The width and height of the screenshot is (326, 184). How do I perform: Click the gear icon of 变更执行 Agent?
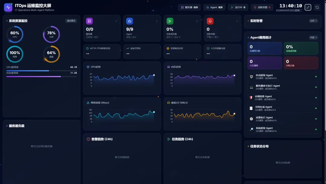(x=251, y=119)
